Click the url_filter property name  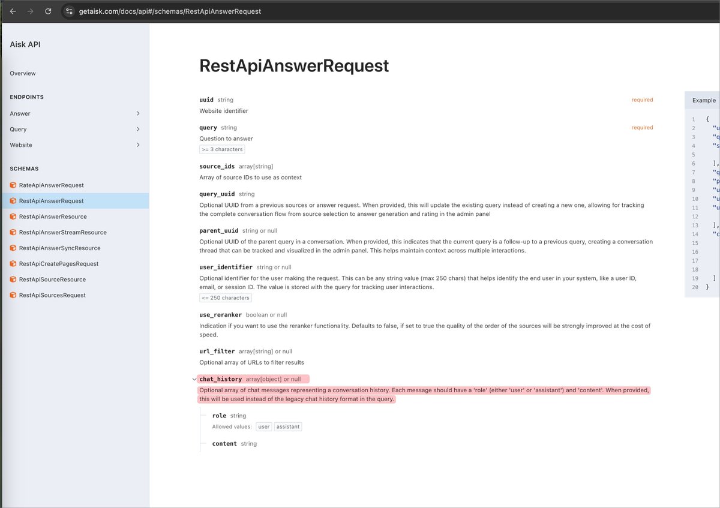coord(217,351)
